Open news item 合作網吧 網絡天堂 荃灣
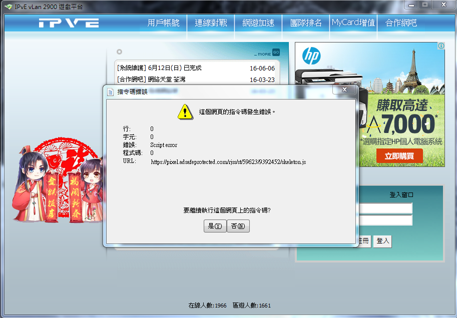457x318 pixels. [151, 79]
